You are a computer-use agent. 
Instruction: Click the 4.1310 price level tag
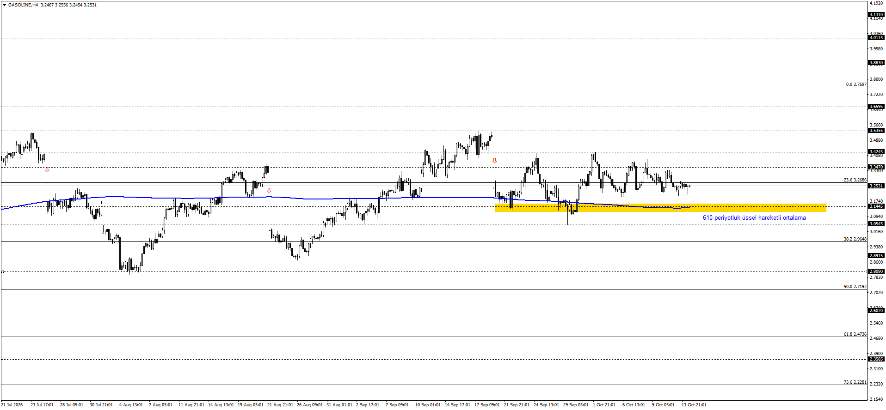[876, 15]
